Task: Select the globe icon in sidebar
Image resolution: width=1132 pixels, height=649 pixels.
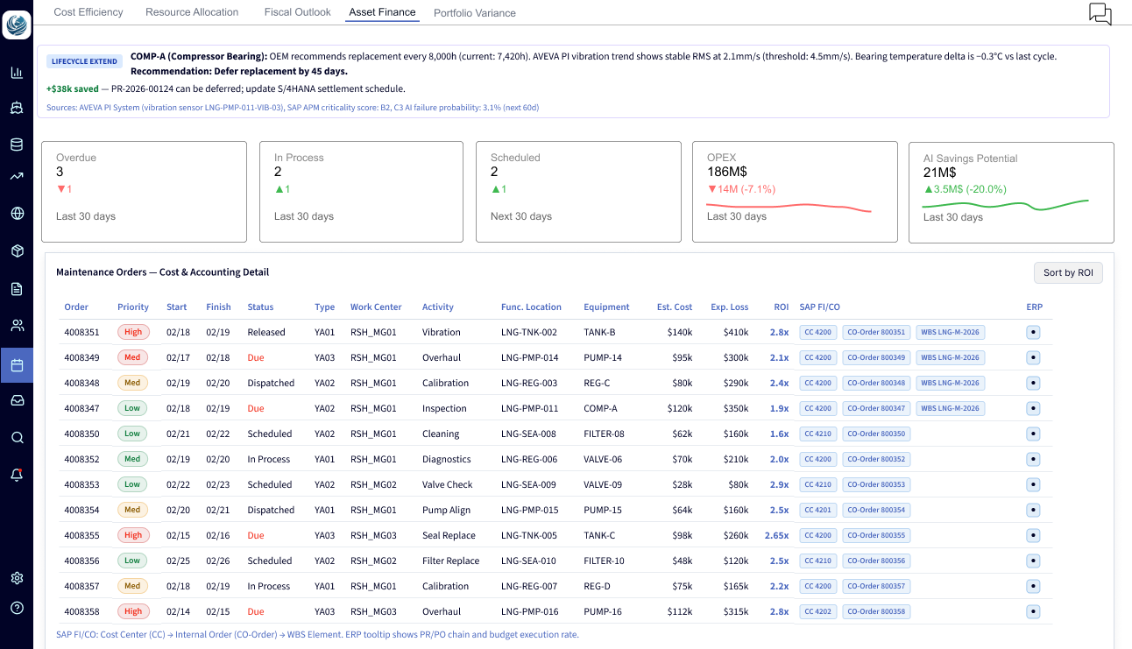Action: coord(17,213)
